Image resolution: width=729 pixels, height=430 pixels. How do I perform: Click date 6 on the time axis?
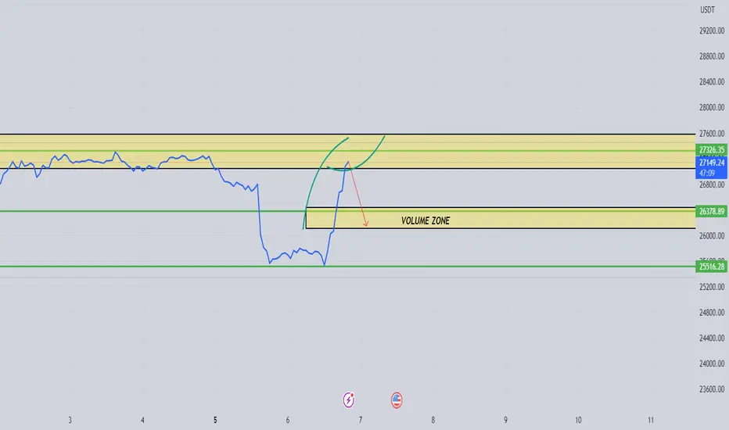pos(288,421)
